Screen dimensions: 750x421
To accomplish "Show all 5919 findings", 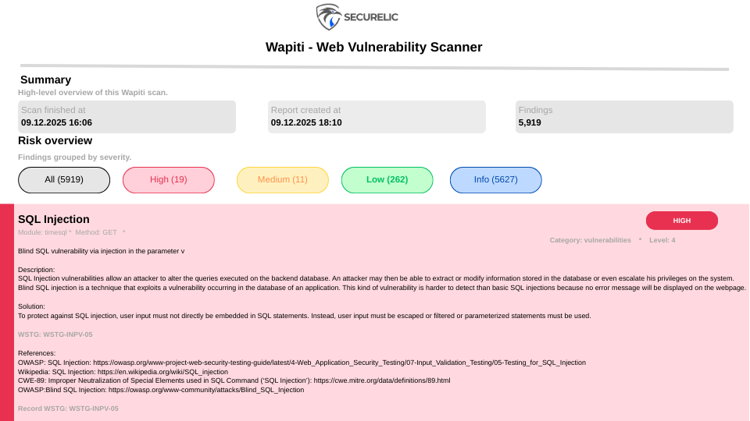I will click(x=64, y=179).
